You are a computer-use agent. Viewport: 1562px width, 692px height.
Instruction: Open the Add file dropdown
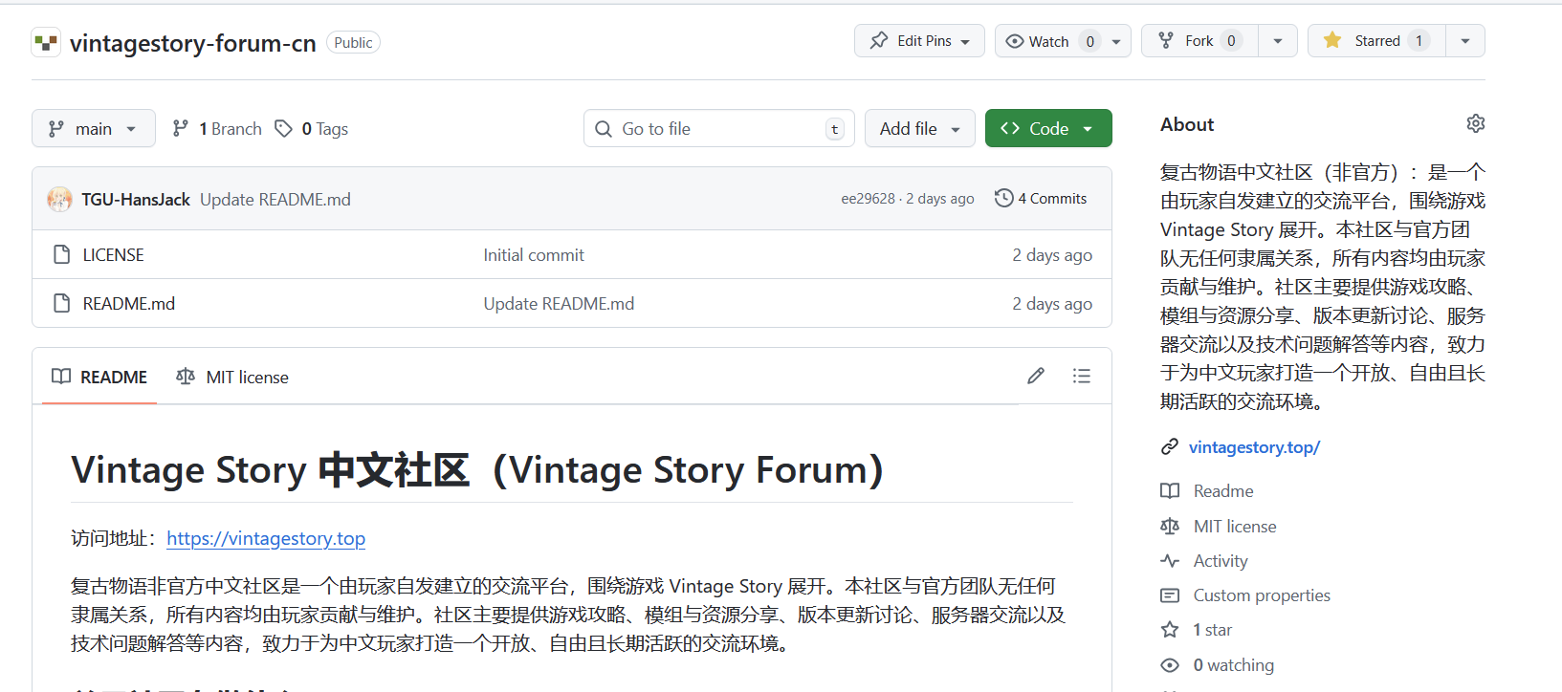pyautogui.click(x=920, y=128)
